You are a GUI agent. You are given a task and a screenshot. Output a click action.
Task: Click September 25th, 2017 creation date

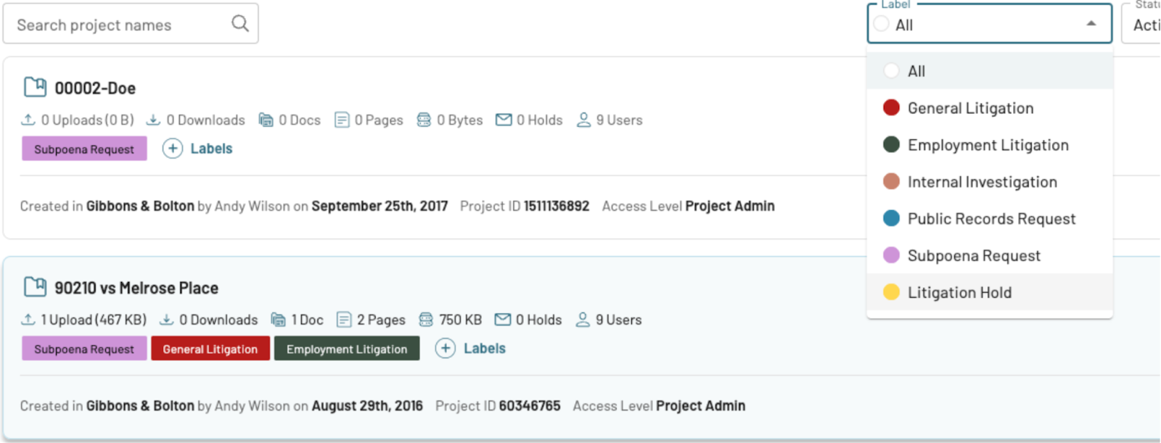click(380, 206)
